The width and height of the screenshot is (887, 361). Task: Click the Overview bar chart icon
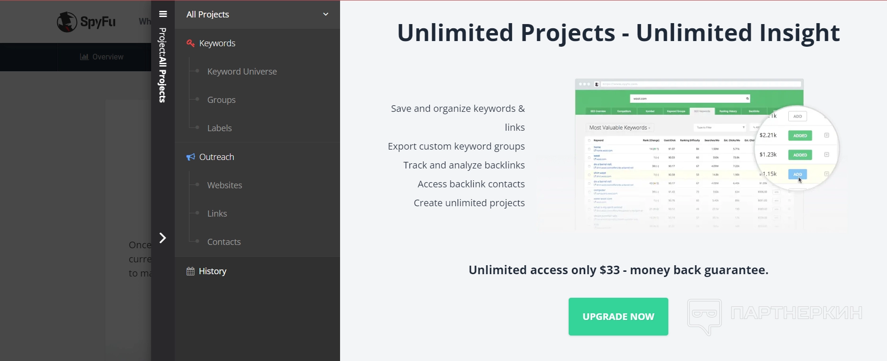[84, 57]
